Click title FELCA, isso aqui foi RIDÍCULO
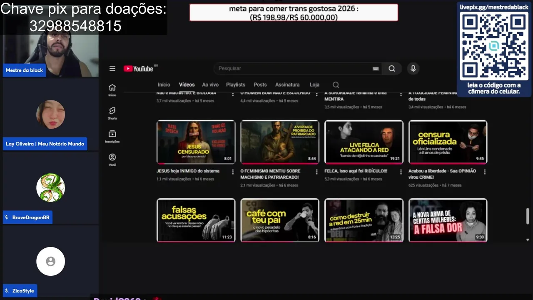 [356, 171]
